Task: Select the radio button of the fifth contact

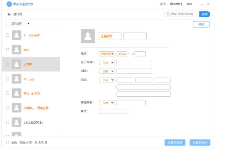Action: (x=8, y=93)
